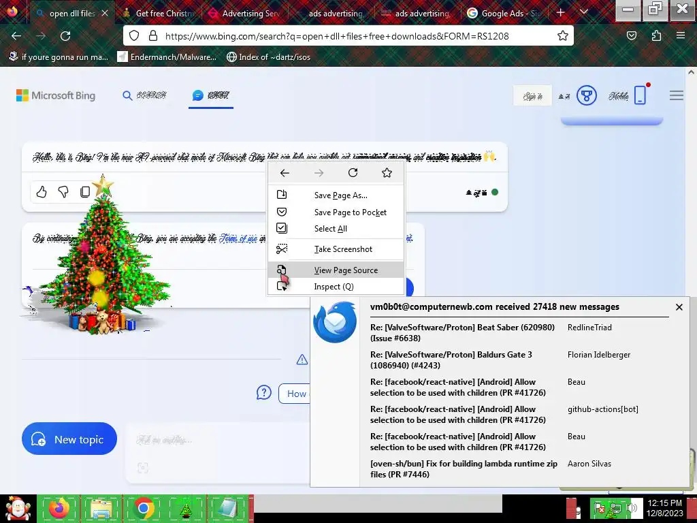Open the oven-sh/bun lambda runtime message
The width and height of the screenshot is (697, 523).
coord(464,469)
